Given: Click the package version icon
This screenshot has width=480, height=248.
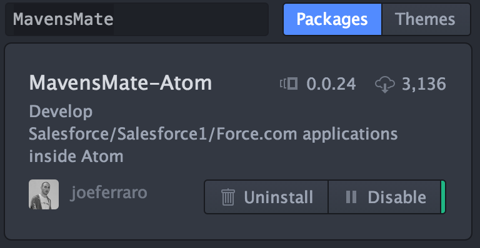Looking at the screenshot, I should pyautogui.click(x=289, y=84).
